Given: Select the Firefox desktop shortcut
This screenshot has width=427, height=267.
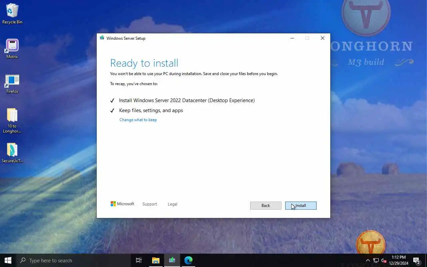Looking at the screenshot, I should click(x=12, y=83).
